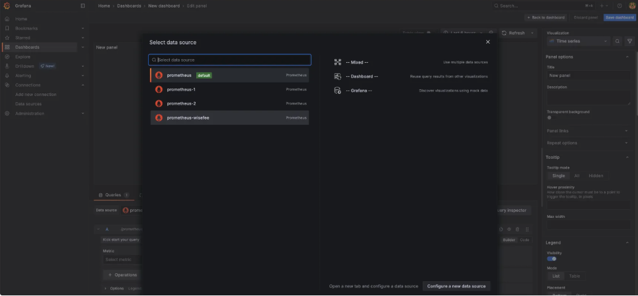638x296 pixels.
Task: Click the help question-mark icon
Action: [x=619, y=6]
